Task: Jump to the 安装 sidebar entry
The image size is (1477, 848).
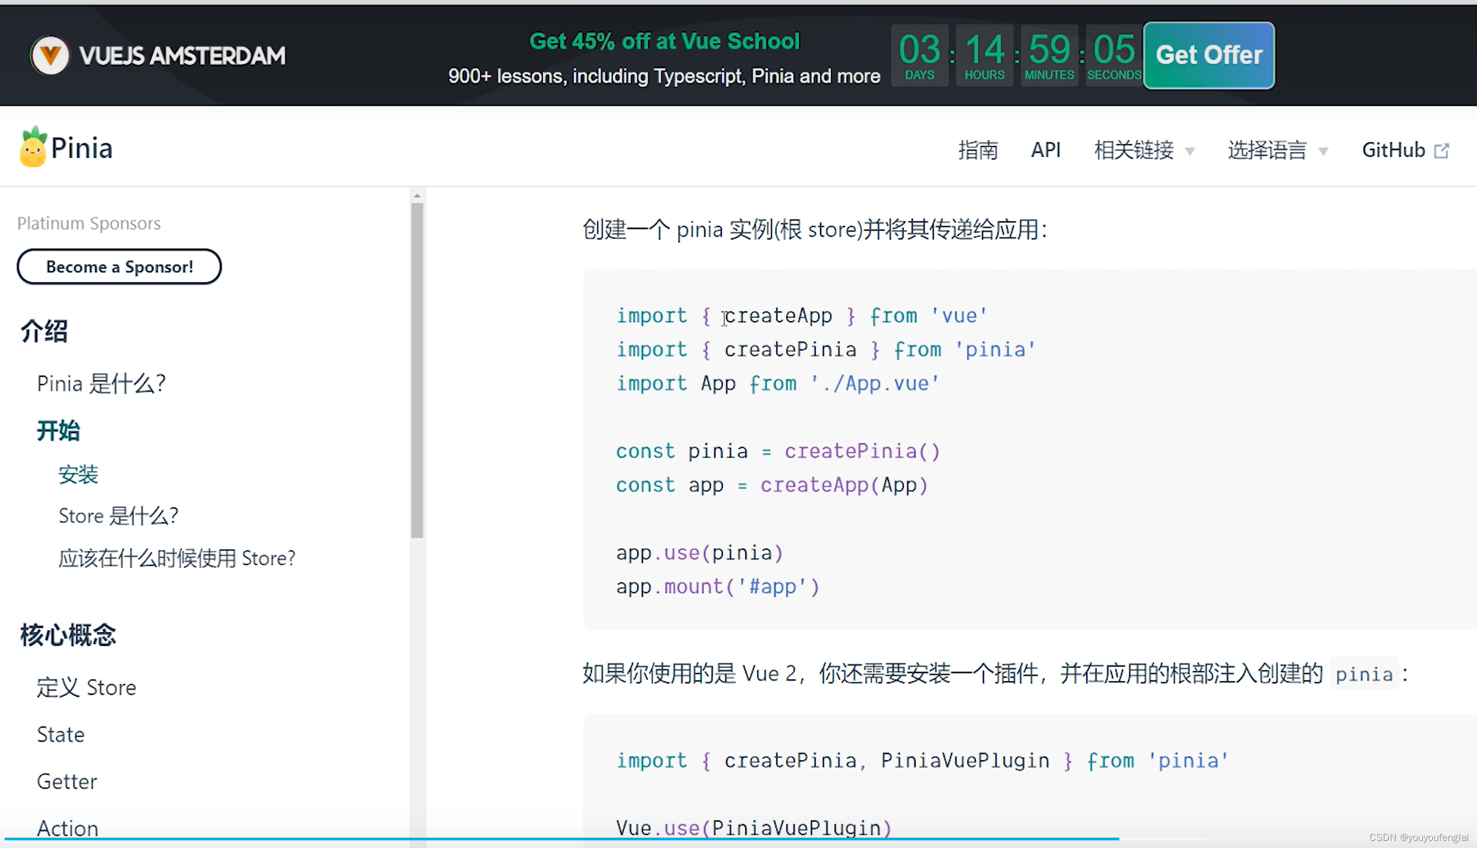Action: point(78,474)
